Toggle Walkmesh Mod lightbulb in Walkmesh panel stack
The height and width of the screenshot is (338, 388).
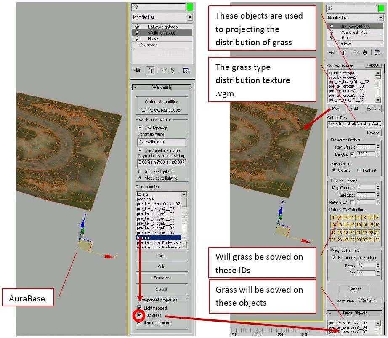coord(137,33)
